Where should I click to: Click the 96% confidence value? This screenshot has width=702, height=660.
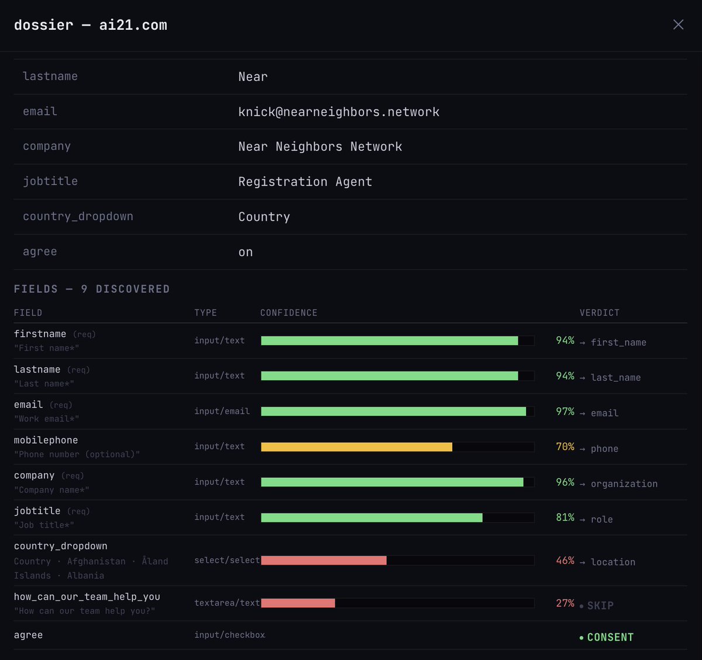565,483
